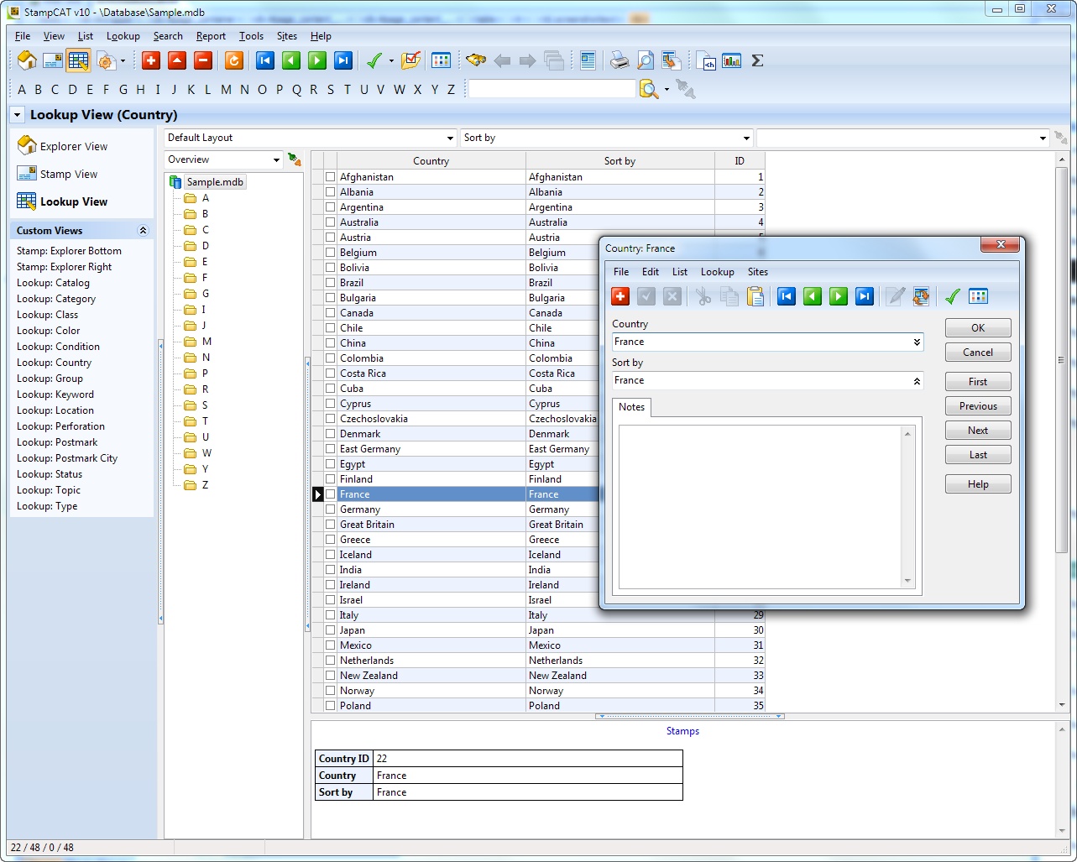Screen dimensions: 1077x862
Task: Open the Lookup menu in Country dialog
Action: pyautogui.click(x=717, y=272)
